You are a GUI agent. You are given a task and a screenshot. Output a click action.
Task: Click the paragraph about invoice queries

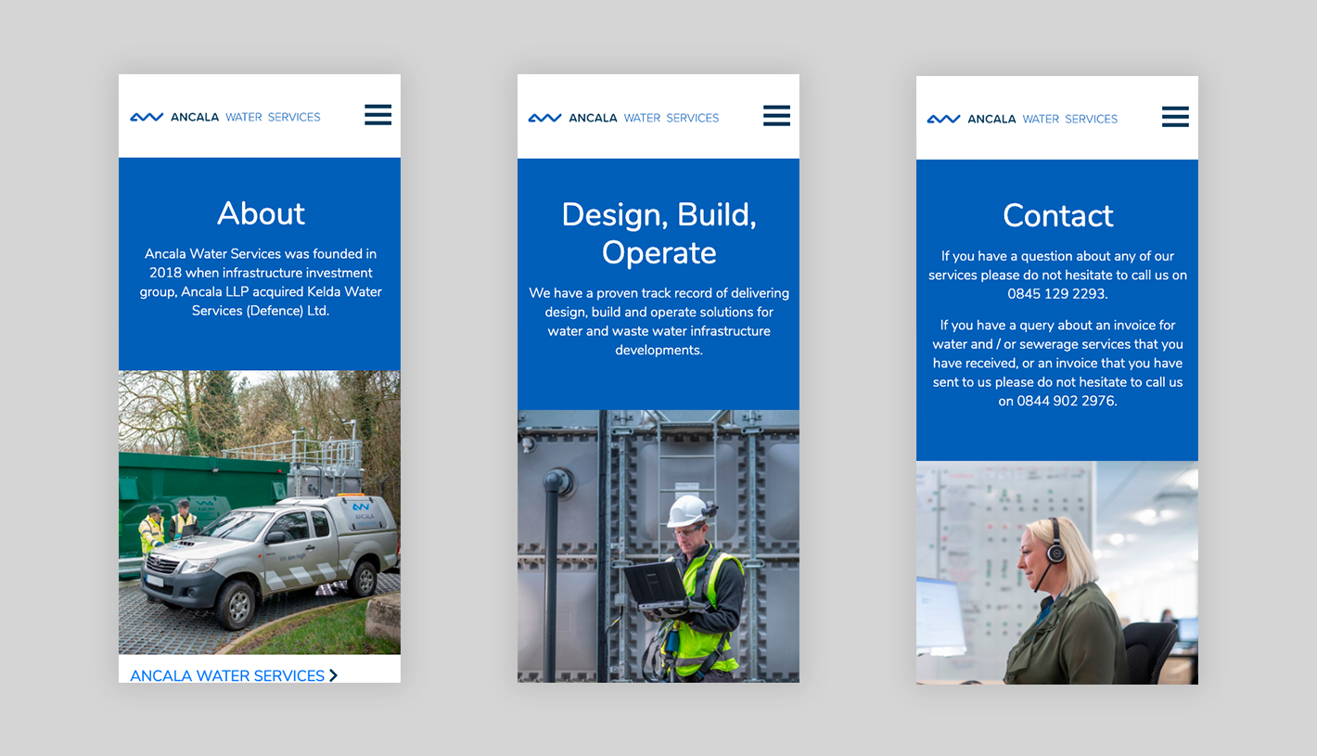point(1057,363)
